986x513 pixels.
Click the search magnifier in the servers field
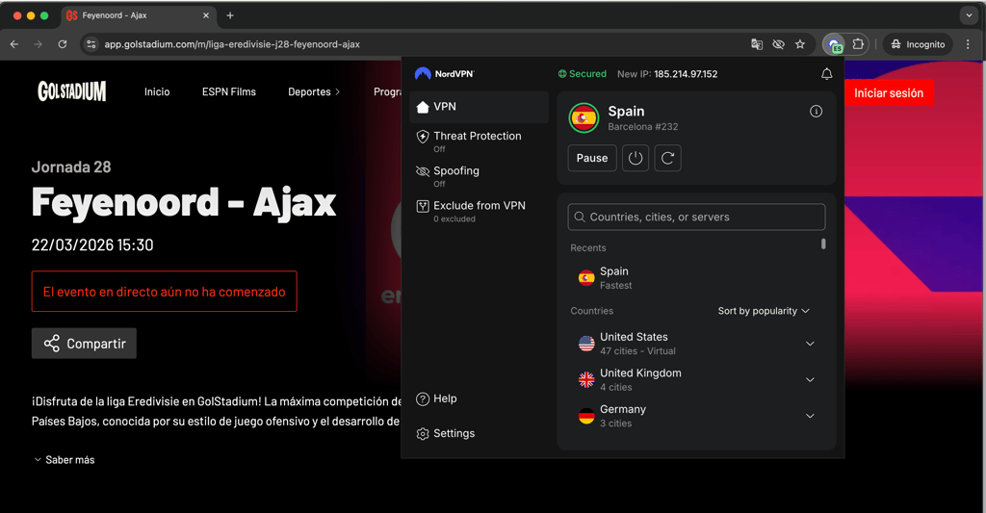tap(580, 217)
